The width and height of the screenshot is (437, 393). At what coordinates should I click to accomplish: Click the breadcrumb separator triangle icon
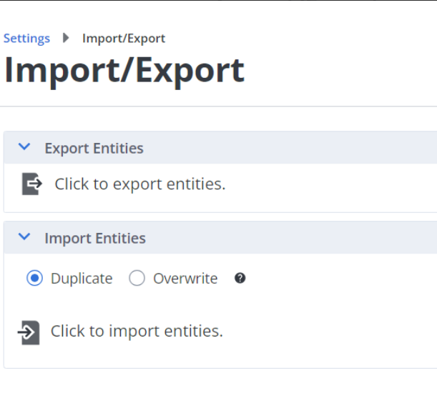pyautogui.click(x=67, y=38)
